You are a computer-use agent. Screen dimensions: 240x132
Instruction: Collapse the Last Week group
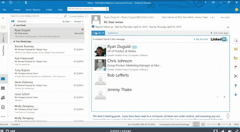pyautogui.click(x=14, y=25)
